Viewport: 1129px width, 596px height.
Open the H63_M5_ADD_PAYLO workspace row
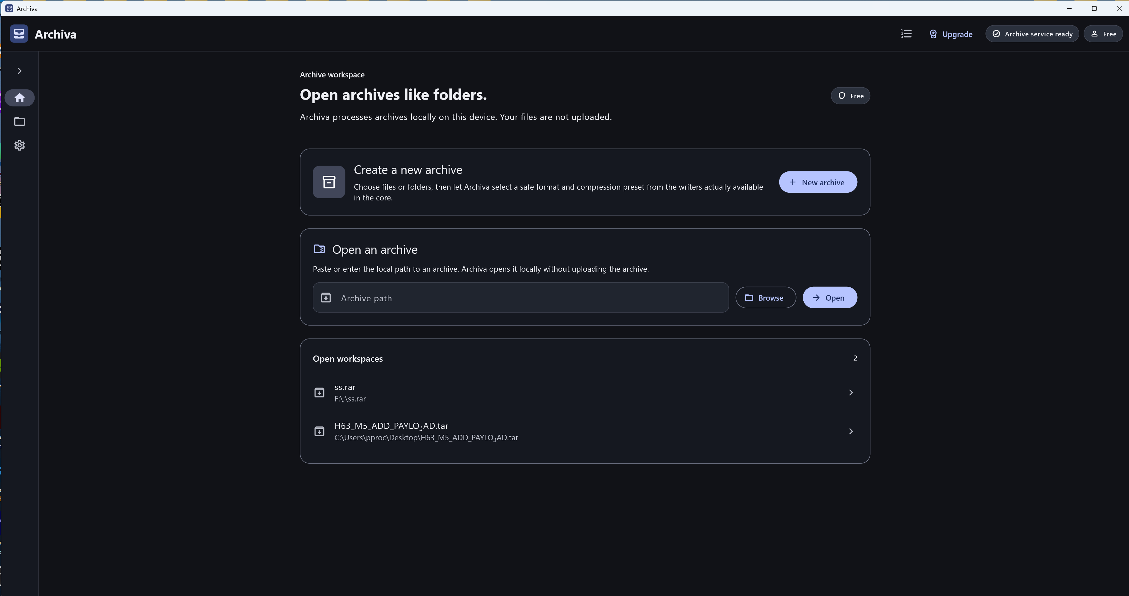point(585,431)
